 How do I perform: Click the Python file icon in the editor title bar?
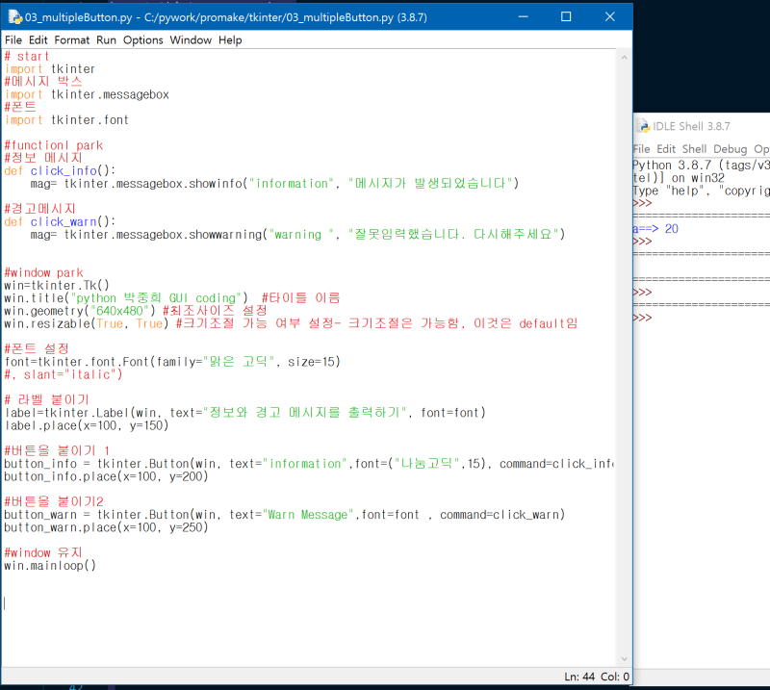click(16, 16)
